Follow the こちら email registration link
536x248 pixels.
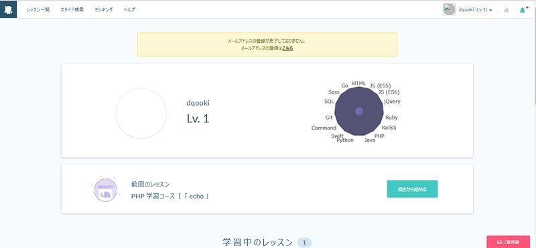[x=287, y=48]
